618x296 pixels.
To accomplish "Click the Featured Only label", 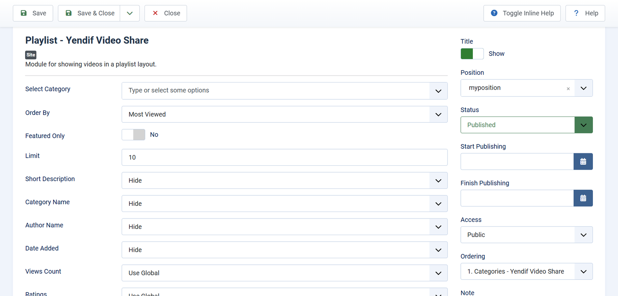I will tap(45, 136).
